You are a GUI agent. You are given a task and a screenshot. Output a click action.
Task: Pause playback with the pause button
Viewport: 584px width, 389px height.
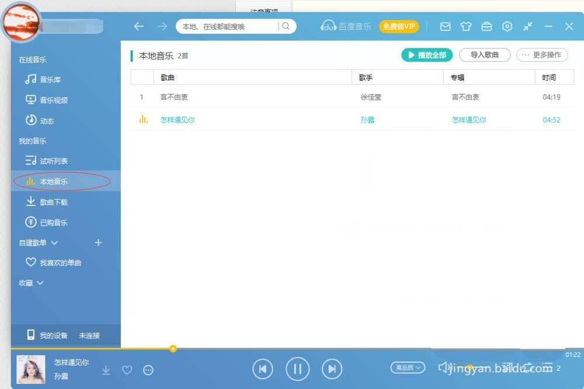(297, 368)
